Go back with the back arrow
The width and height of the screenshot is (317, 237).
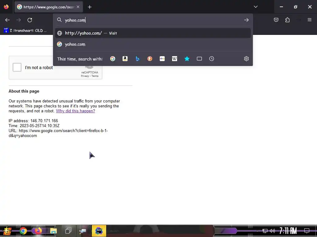tap(7, 20)
